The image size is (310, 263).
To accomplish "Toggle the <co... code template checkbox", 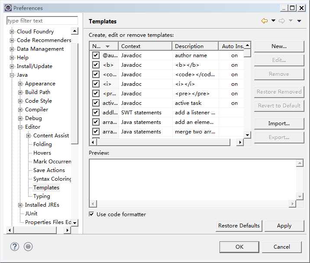I will point(96,74).
